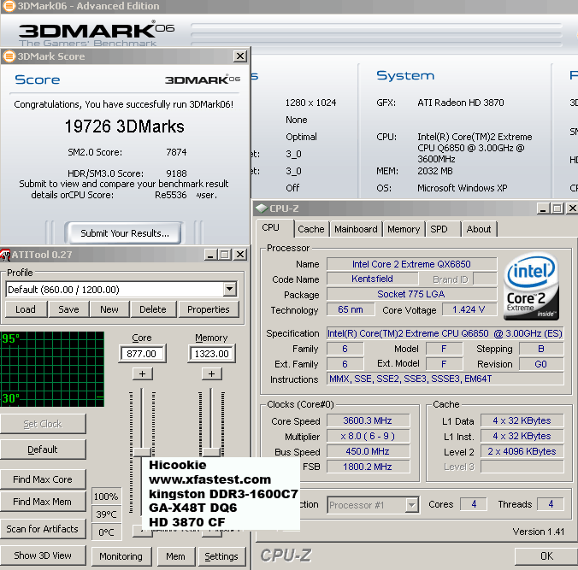Click the Core clock slider handle

(x=142, y=452)
